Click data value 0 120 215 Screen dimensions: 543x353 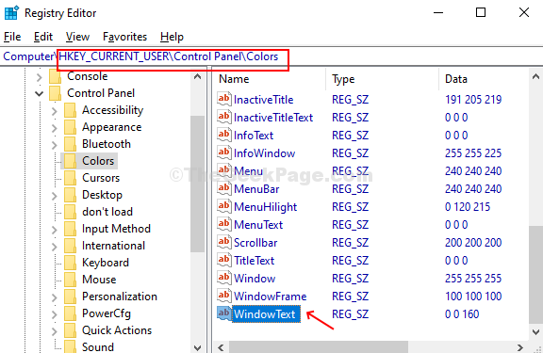[468, 207]
